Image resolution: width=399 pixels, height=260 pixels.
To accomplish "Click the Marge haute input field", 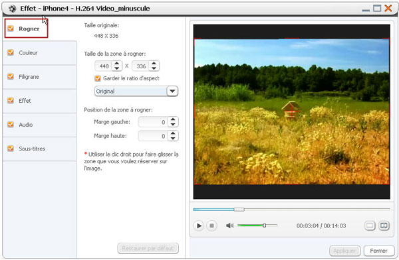I will coord(154,136).
